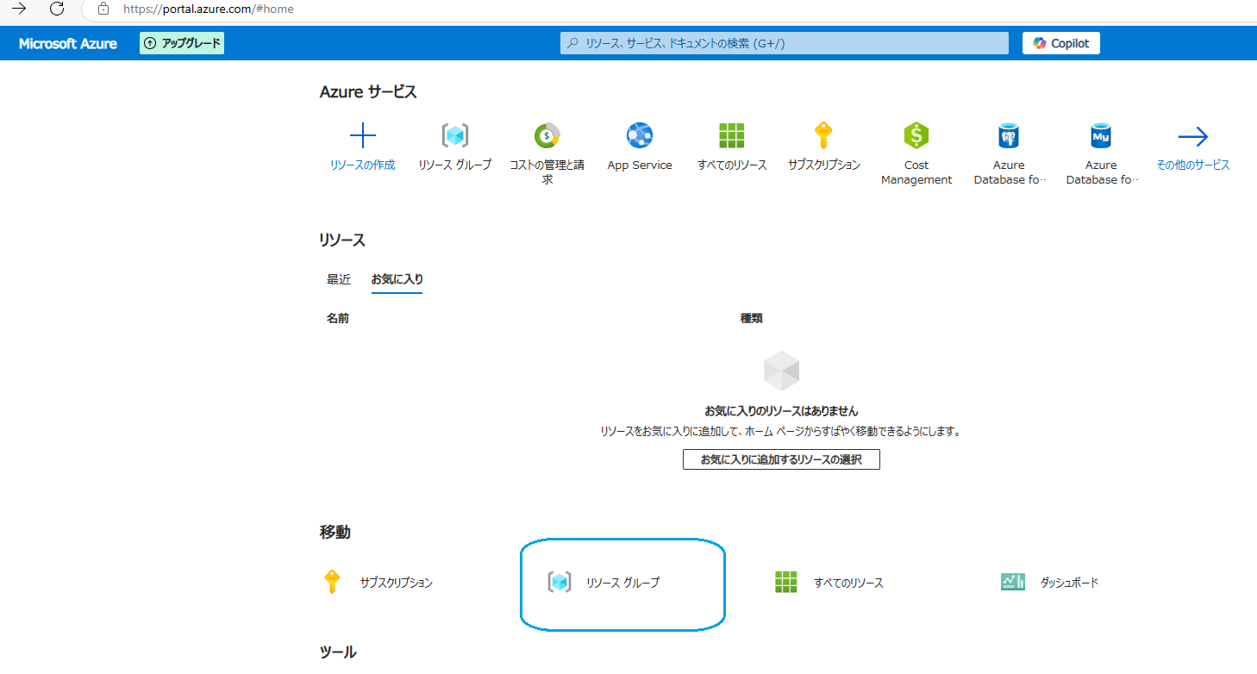Viewport: 1257px width, 674px height.
Task: Click the お気に入りのリソースはありません message
Action: click(x=781, y=411)
